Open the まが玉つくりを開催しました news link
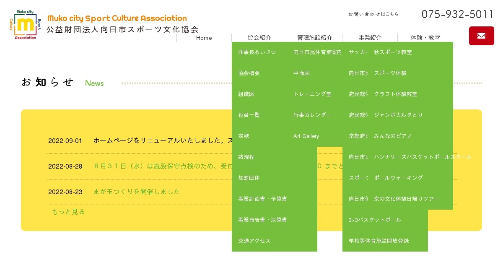 pos(137,192)
